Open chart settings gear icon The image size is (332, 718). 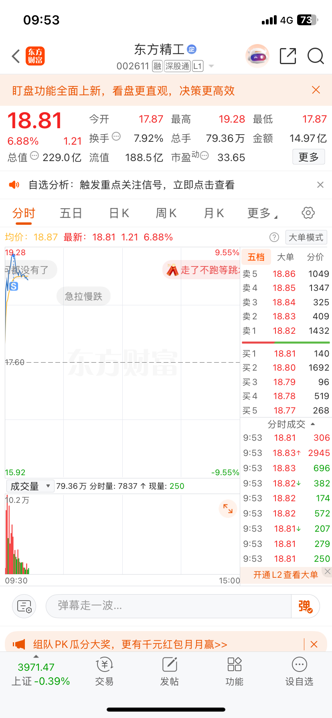point(308,213)
